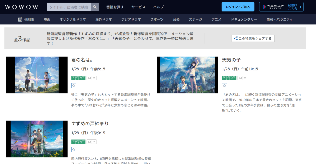Click the 全3作品 count label
316x164 pixels.
click(22, 39)
